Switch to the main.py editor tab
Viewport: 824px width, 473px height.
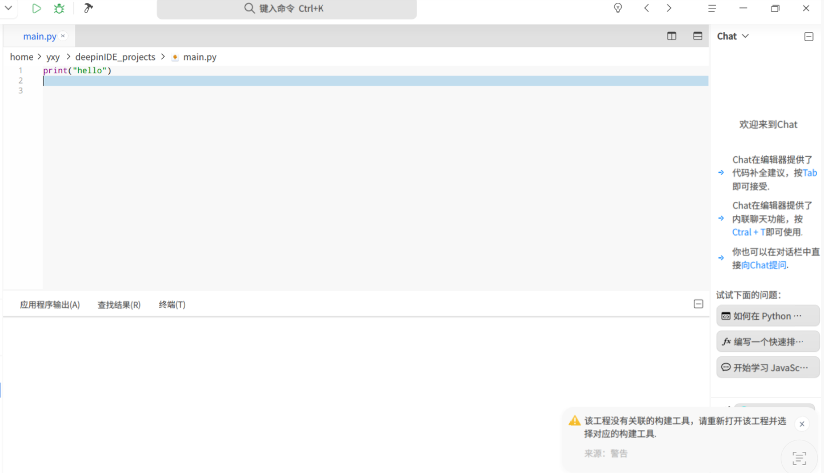coord(40,36)
